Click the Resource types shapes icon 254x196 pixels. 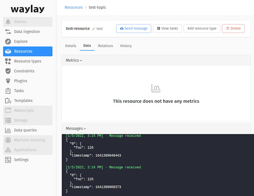point(8,61)
